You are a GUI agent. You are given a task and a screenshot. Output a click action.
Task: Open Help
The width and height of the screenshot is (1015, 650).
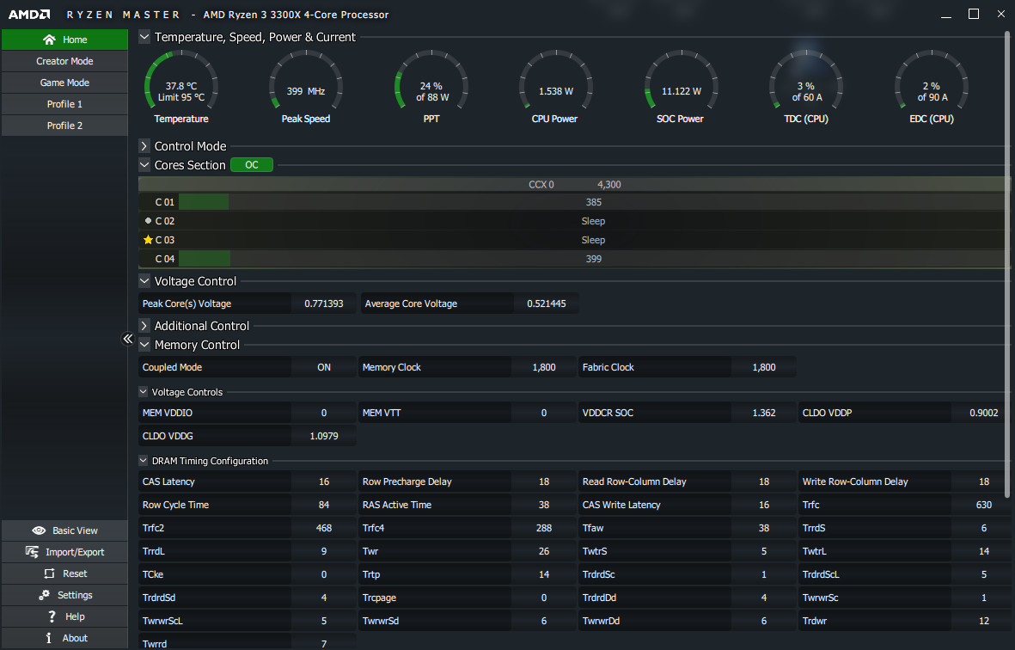[x=64, y=616]
